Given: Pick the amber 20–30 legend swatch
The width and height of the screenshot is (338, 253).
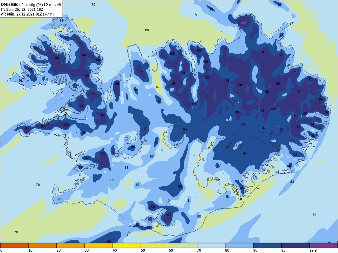Looking at the screenshot, I should coord(71,246).
